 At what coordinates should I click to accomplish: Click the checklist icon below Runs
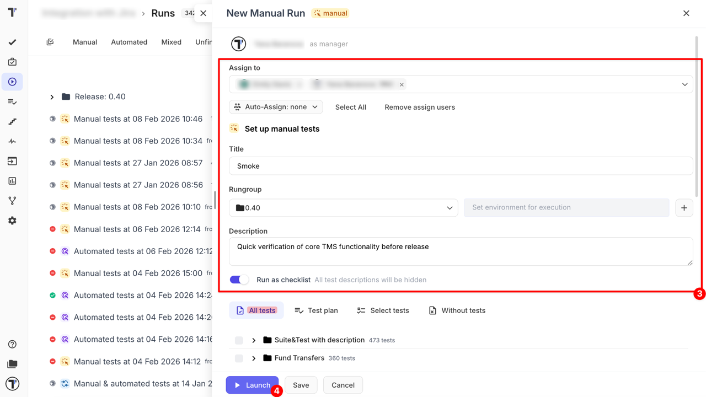[12, 101]
